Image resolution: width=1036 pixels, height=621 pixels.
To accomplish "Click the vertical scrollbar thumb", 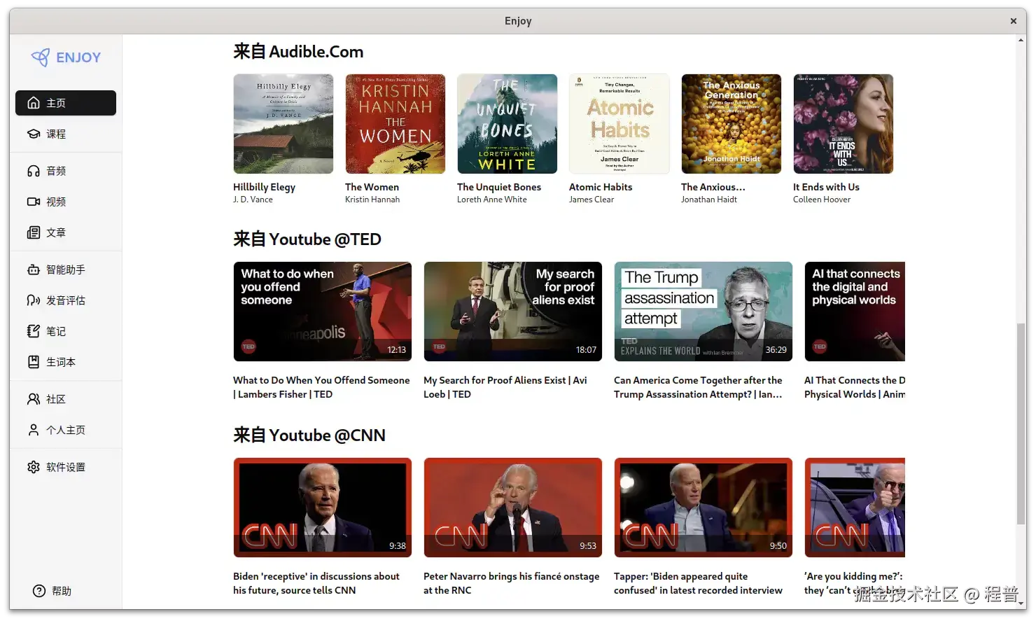I will [x=1021, y=424].
